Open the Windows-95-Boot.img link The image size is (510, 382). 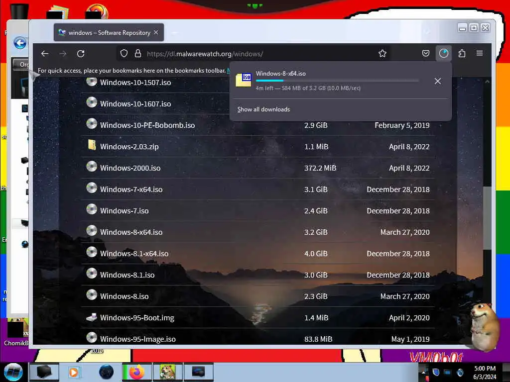(x=137, y=318)
